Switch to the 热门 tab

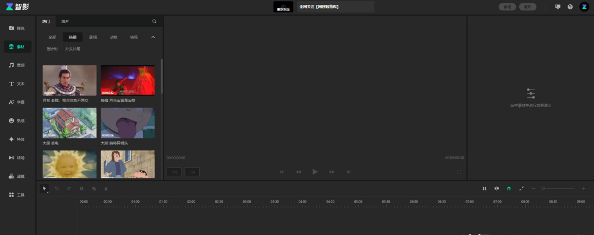[46, 21]
